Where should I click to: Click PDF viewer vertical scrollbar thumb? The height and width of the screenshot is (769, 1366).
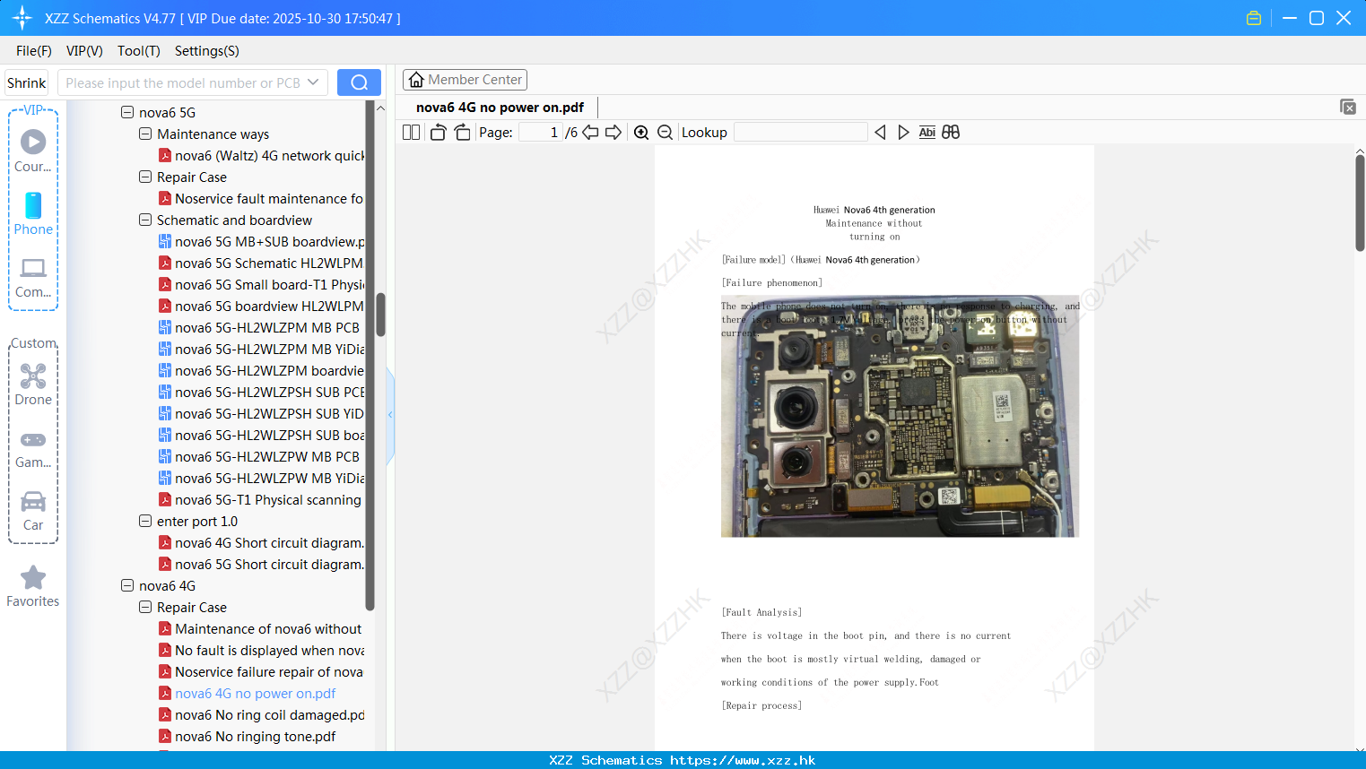click(x=1360, y=203)
